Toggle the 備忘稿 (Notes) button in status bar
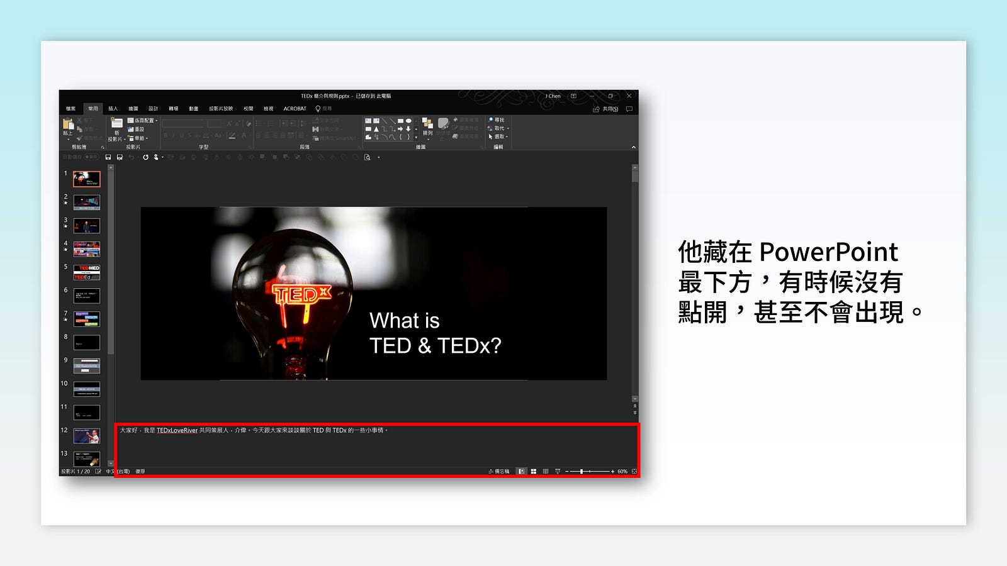The height and width of the screenshot is (566, 1007). pos(499,471)
